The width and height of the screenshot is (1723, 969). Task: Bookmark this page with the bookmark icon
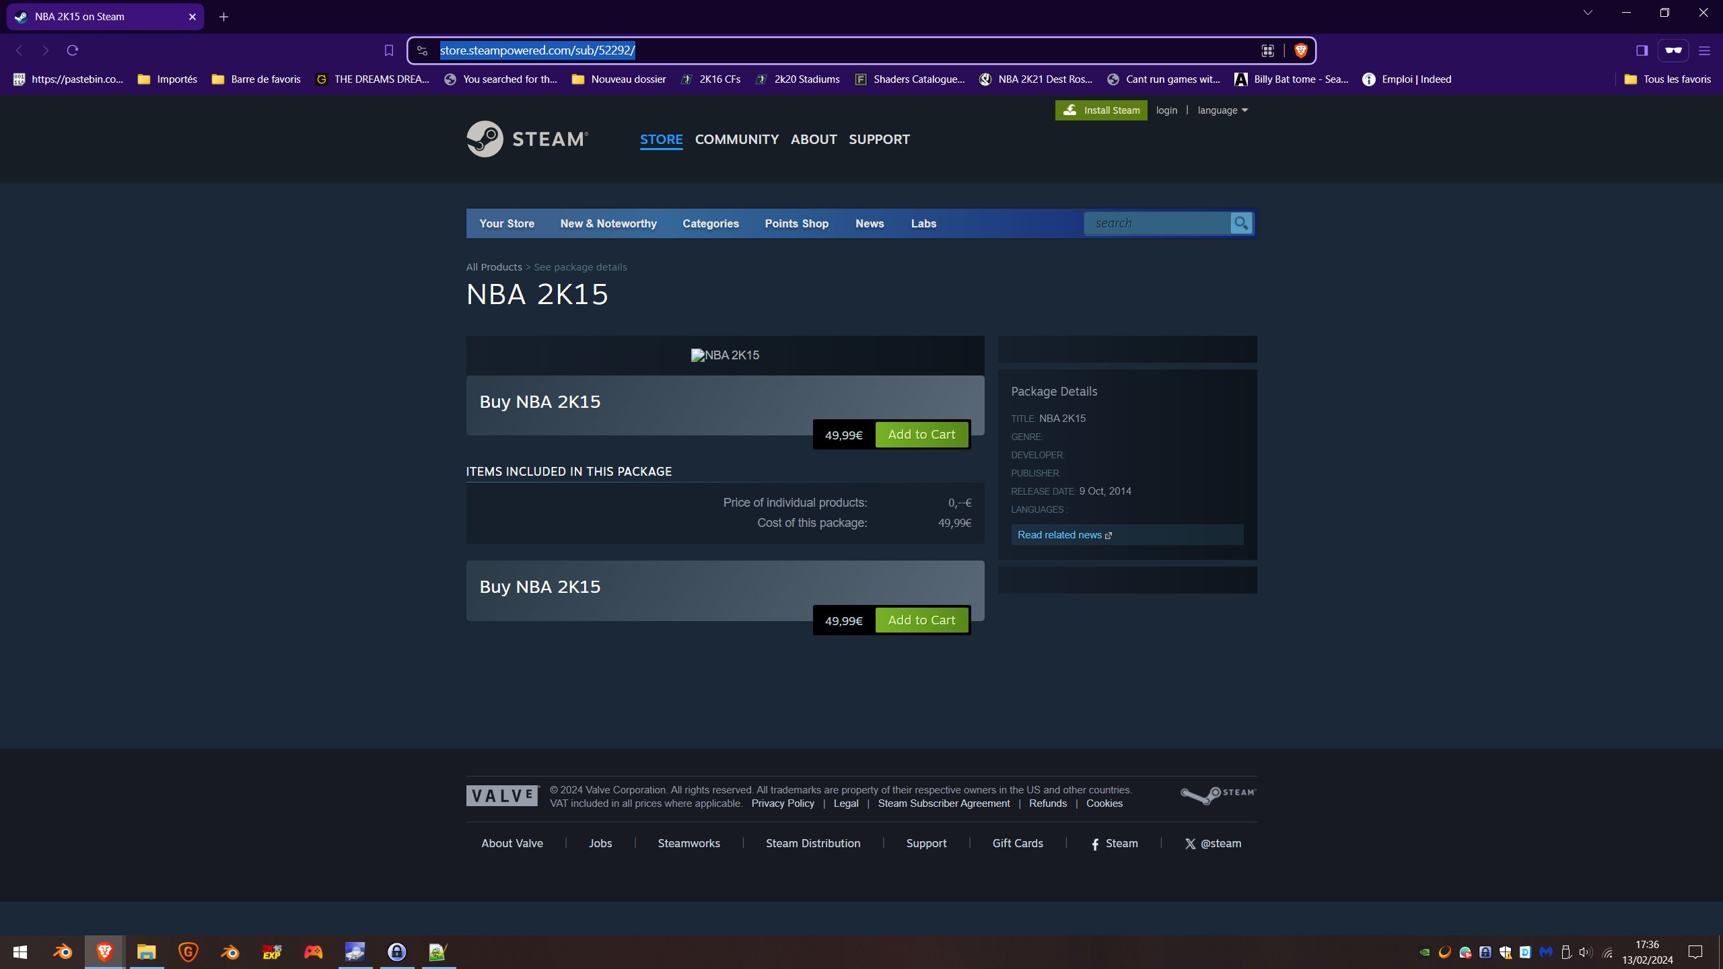point(389,50)
